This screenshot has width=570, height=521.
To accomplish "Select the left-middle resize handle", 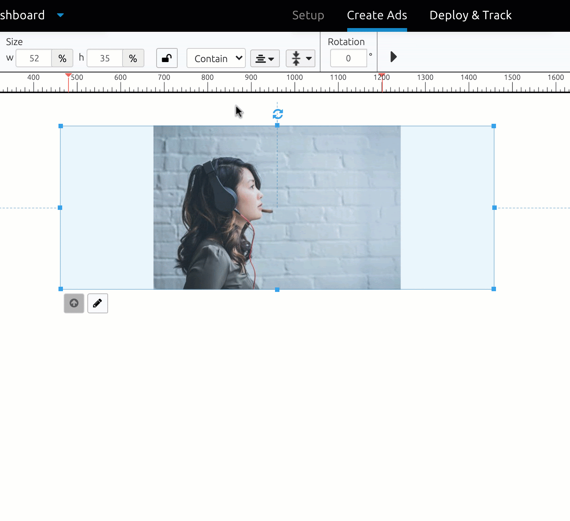I will point(60,208).
